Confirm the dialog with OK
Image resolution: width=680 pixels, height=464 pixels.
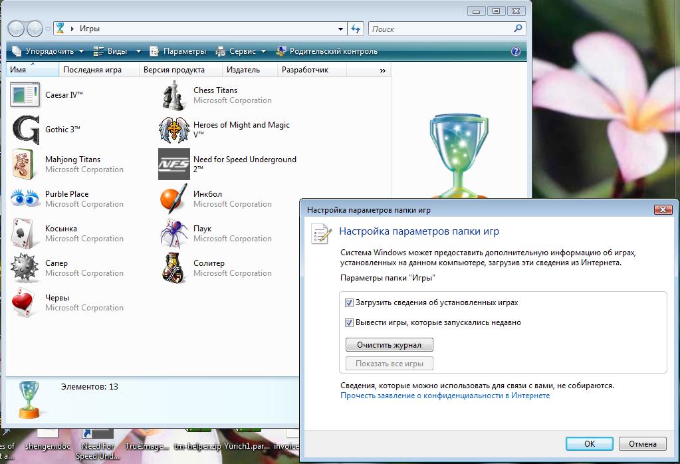click(590, 443)
